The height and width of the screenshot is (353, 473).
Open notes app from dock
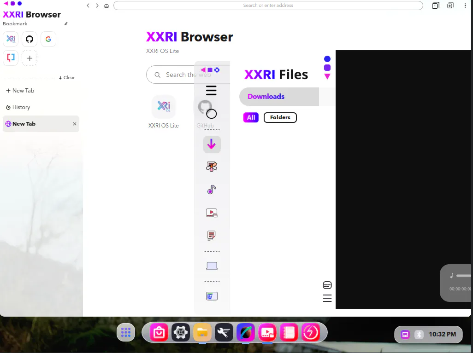[289, 332]
